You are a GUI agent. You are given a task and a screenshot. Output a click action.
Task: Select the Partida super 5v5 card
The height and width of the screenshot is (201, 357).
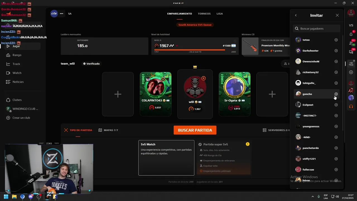[224, 158]
